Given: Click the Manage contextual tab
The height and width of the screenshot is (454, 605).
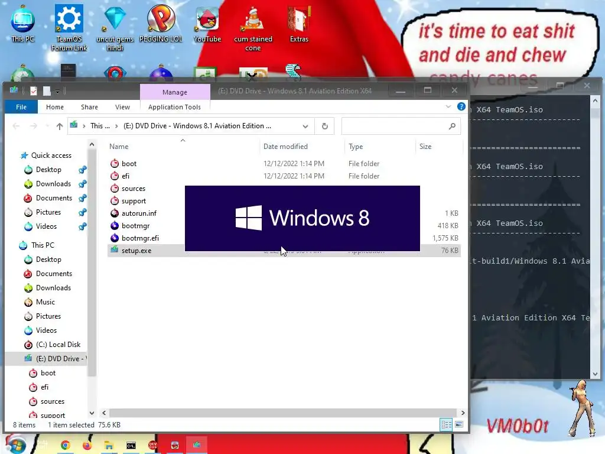Looking at the screenshot, I should pos(175,92).
